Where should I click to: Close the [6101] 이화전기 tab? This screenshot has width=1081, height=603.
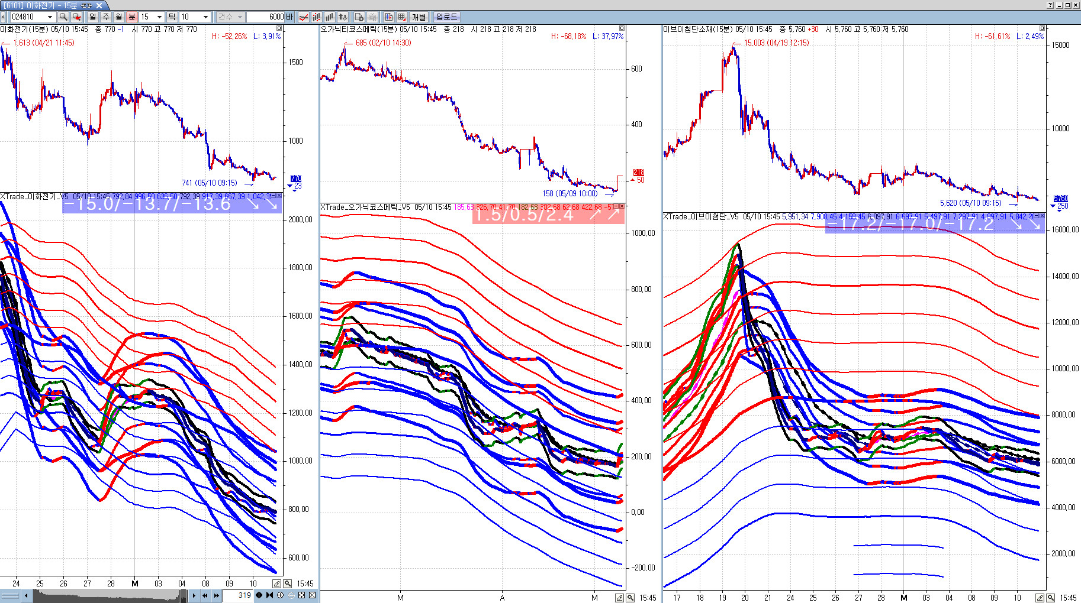(x=99, y=5)
